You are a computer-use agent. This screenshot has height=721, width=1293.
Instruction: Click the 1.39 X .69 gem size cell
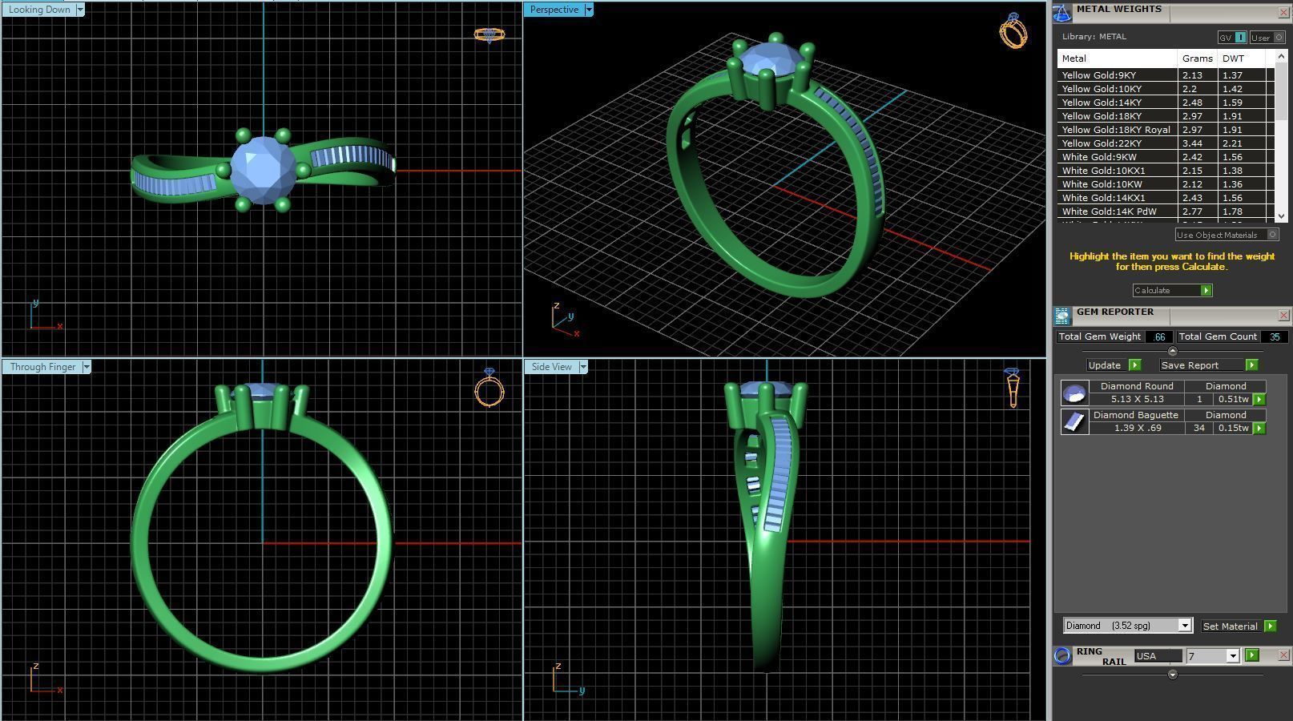[x=1137, y=428]
